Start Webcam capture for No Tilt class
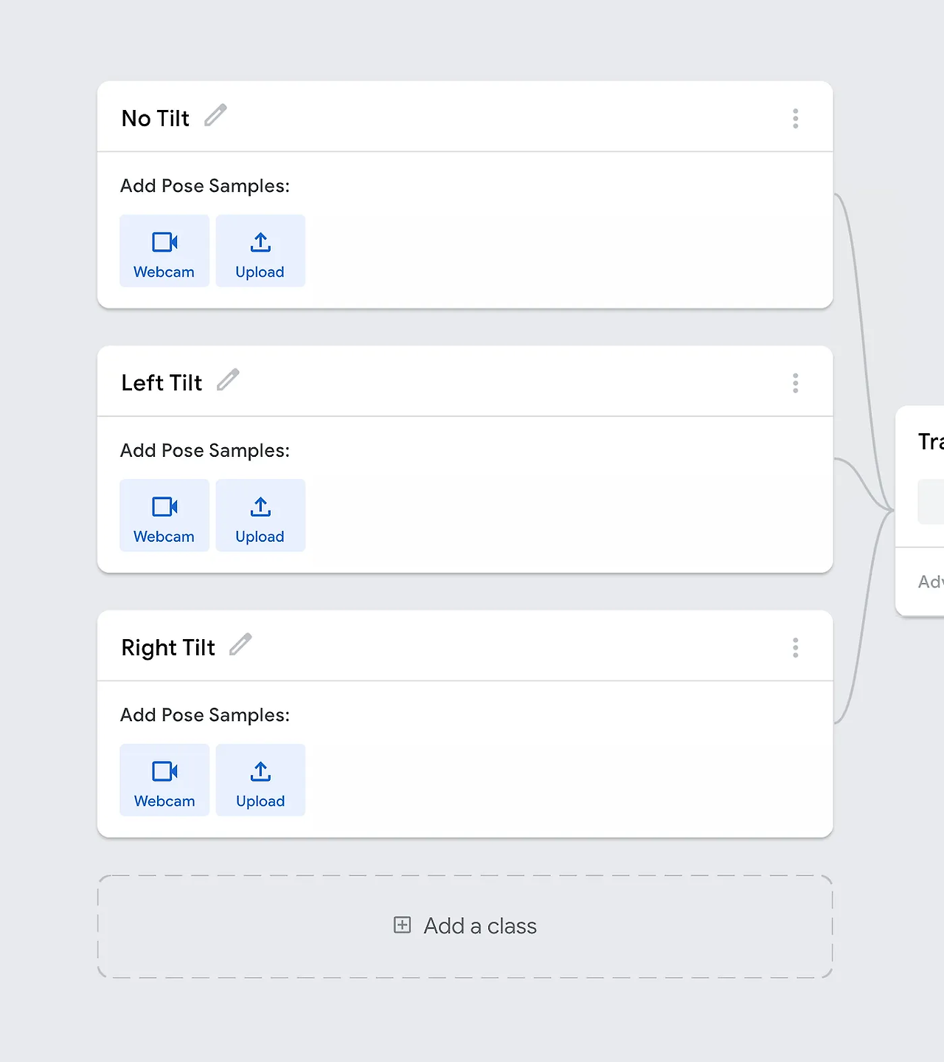This screenshot has width=944, height=1062. (164, 251)
